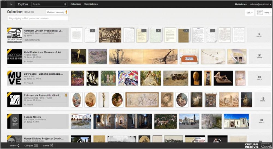Open the aerial town view thumbnail
Viewport: 273px width, 149px height.
pos(165,121)
